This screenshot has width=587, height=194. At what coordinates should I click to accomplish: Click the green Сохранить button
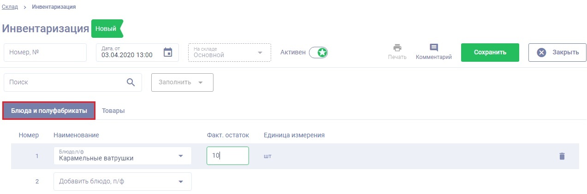(x=490, y=53)
